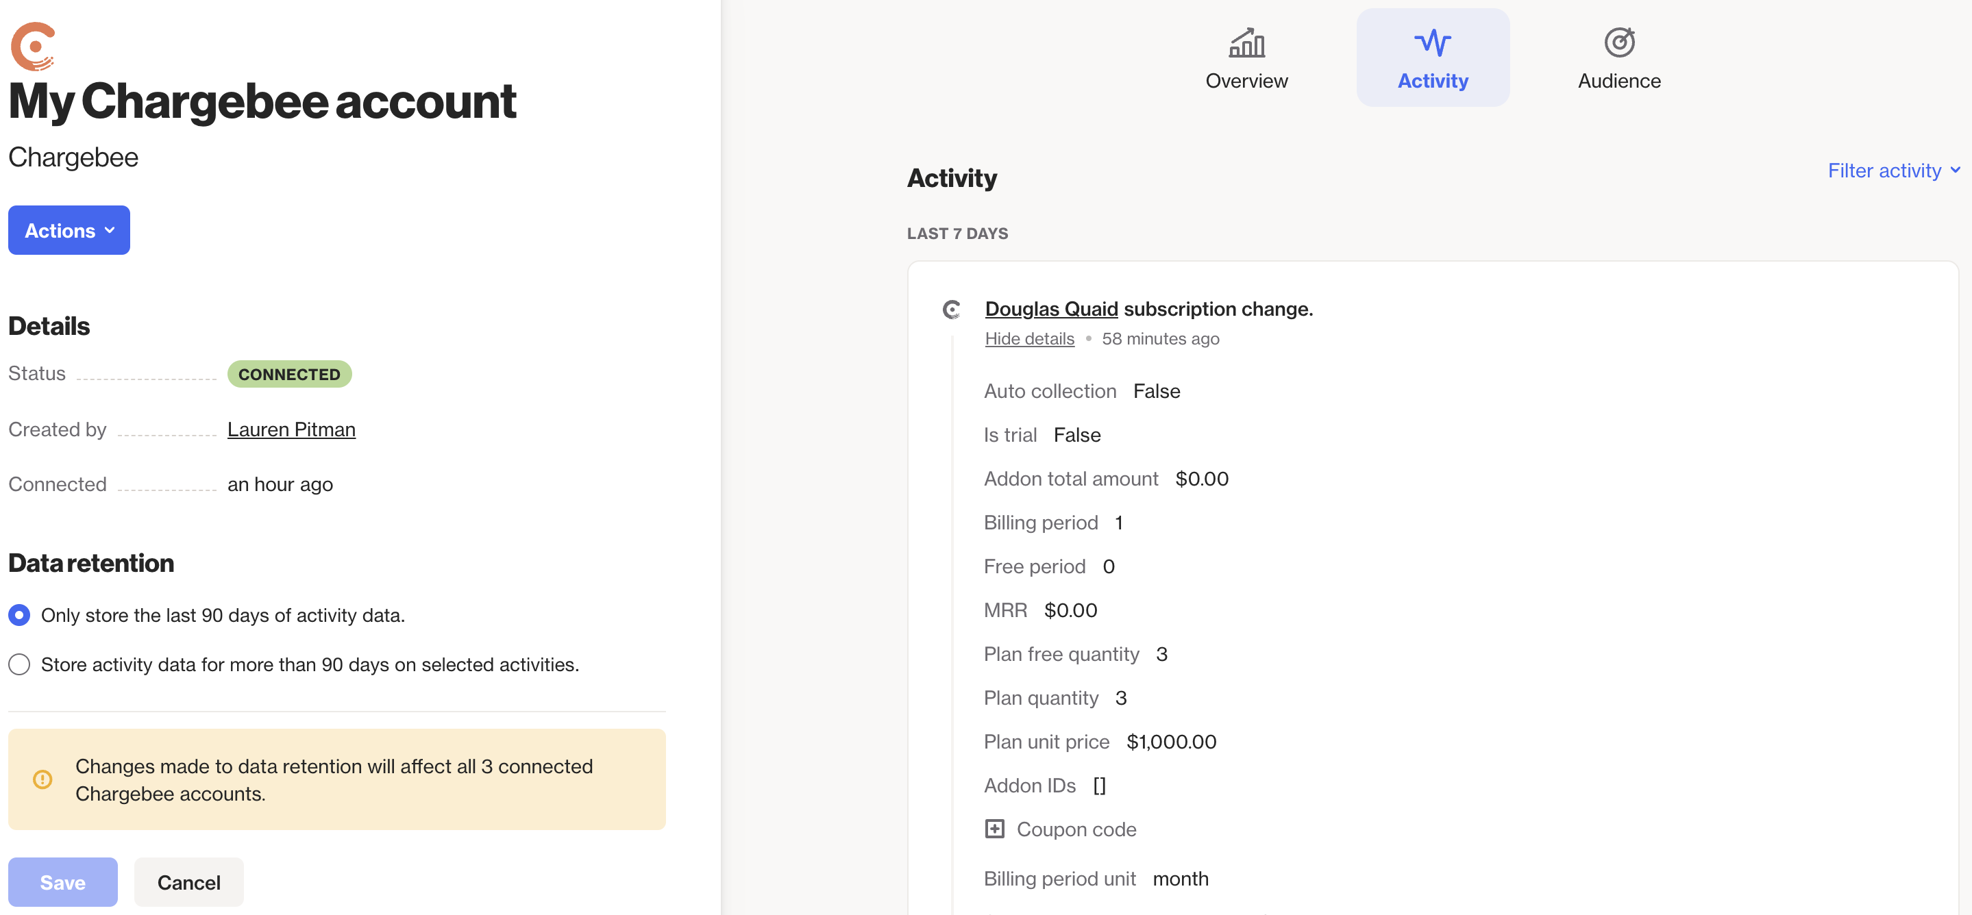Click Hide details link
Viewport: 1972px width, 915px height.
click(x=1030, y=338)
